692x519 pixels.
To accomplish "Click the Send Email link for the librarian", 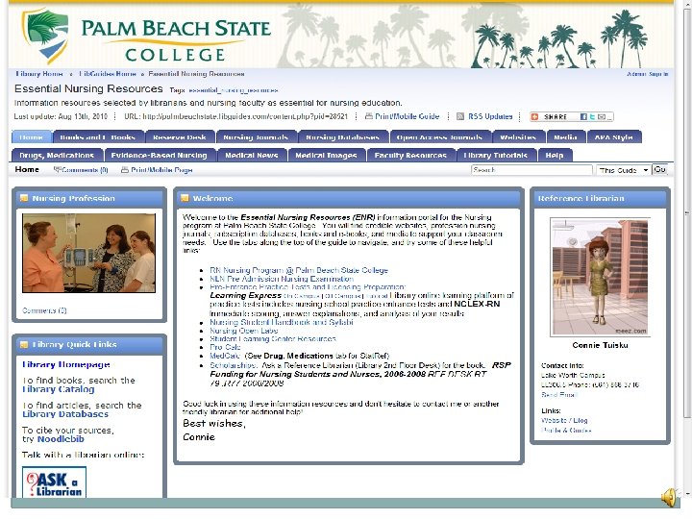I will coord(559,395).
